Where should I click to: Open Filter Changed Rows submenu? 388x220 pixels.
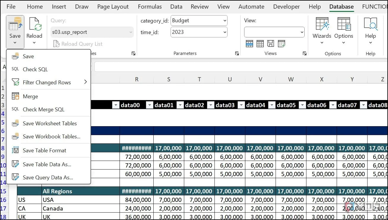[49, 82]
